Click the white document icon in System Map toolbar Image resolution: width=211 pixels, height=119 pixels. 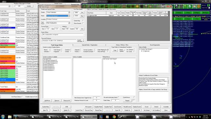(x=190, y=6)
